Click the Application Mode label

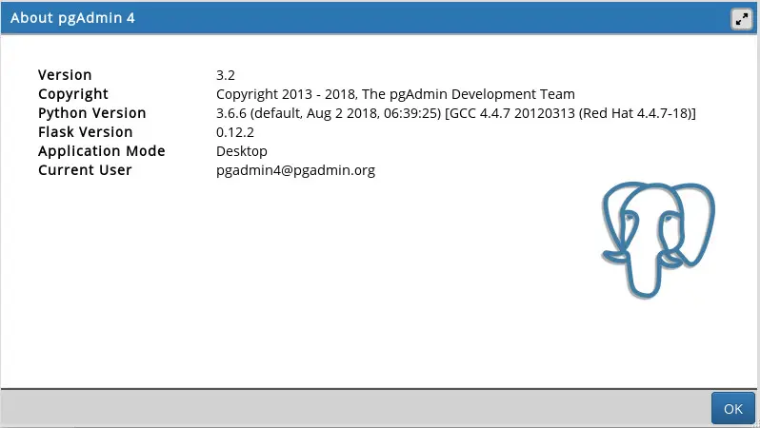pyautogui.click(x=102, y=151)
